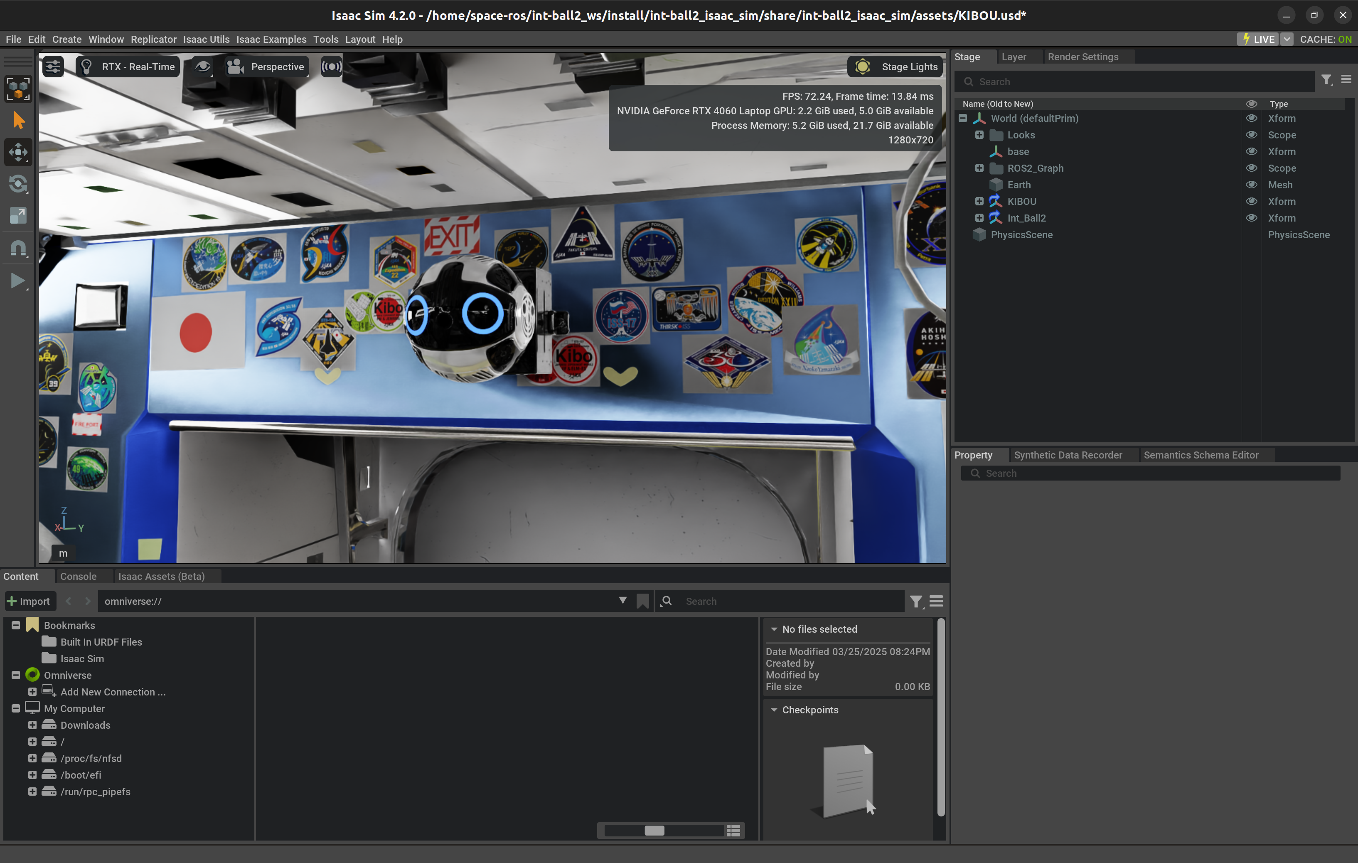Expand the Downloads folder in My Computer

pos(32,725)
